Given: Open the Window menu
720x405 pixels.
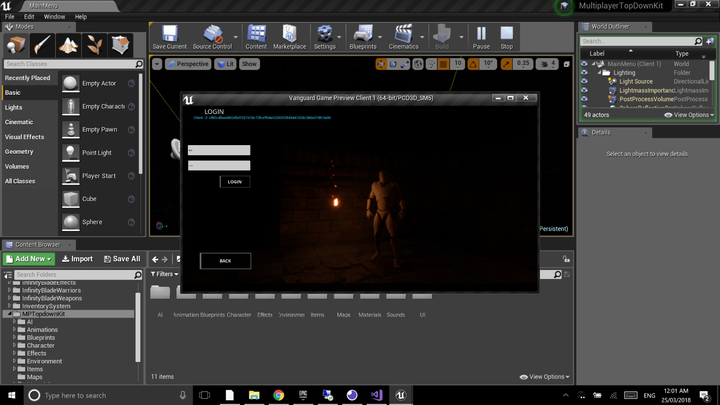Looking at the screenshot, I should point(54,16).
